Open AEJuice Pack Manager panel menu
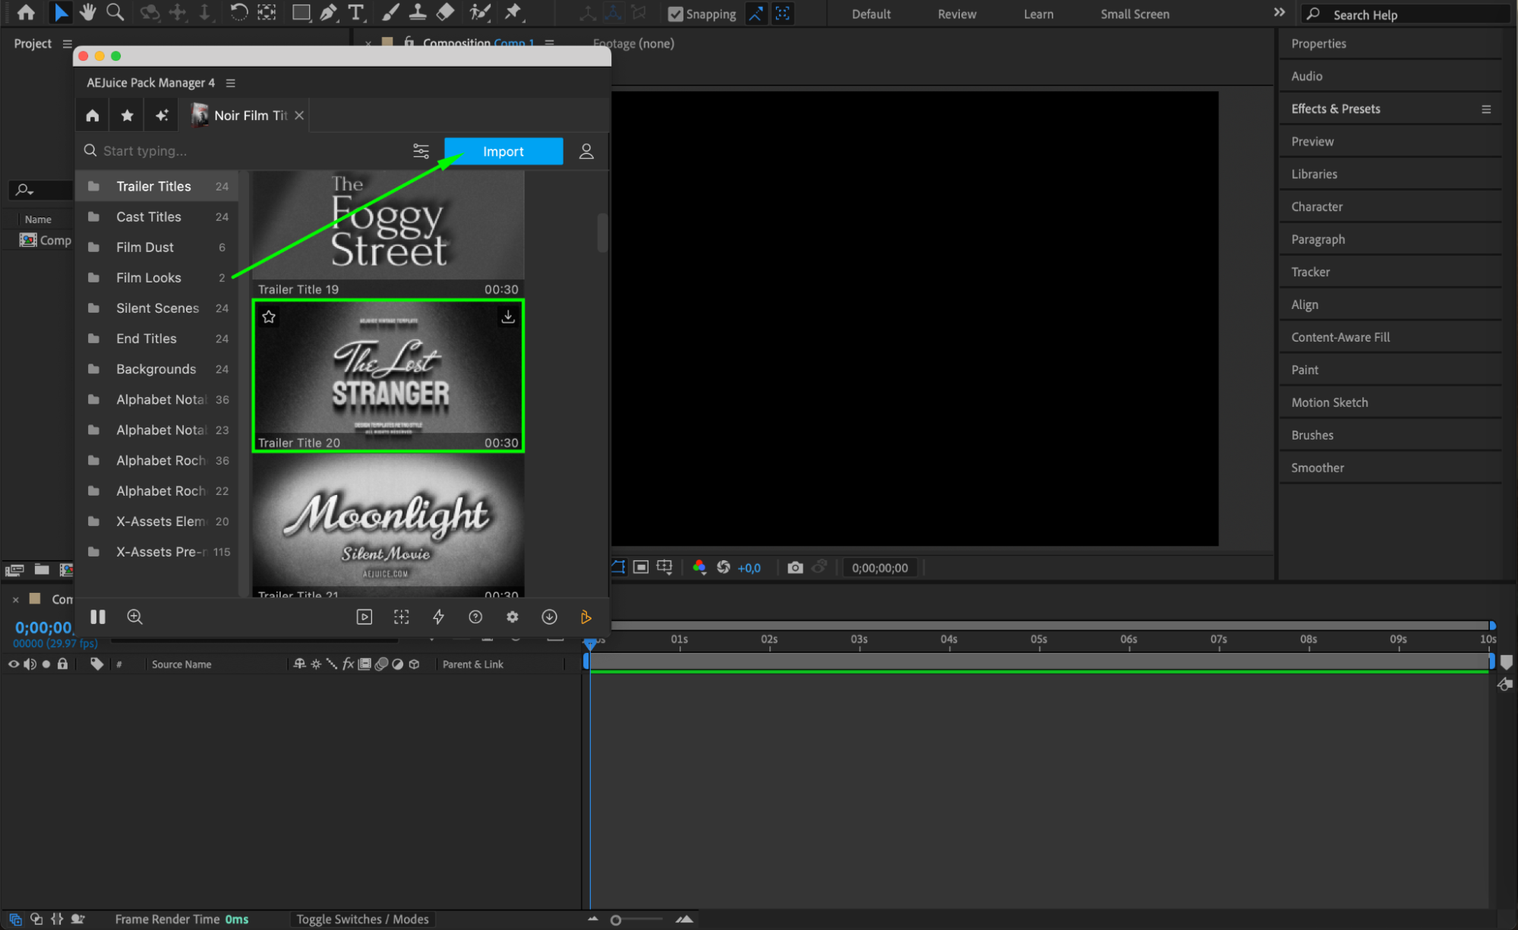 231,83
